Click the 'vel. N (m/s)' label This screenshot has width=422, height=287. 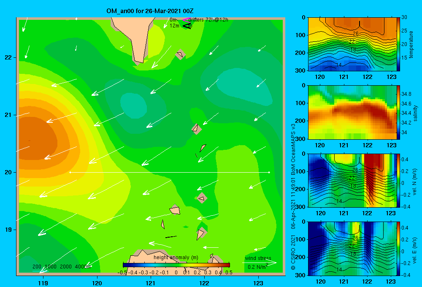coord(415,182)
